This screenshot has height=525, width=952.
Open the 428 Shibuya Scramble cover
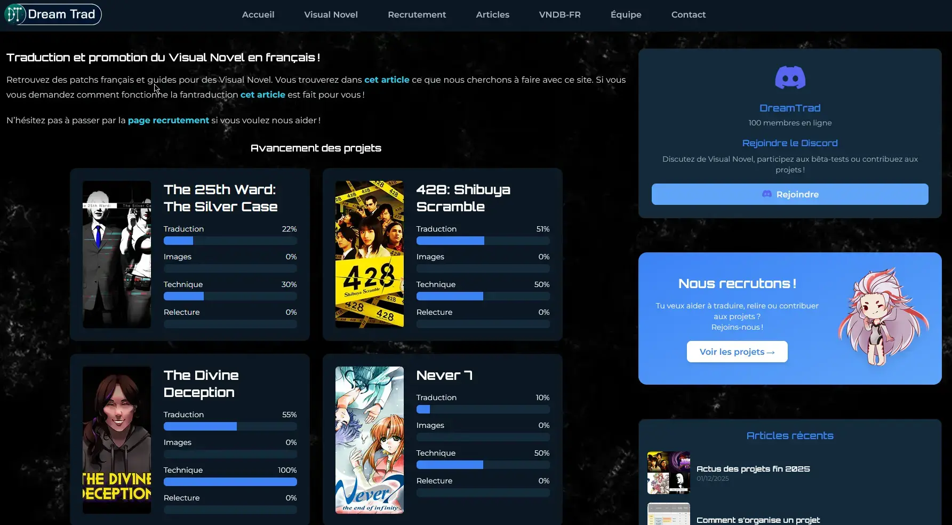coord(370,254)
